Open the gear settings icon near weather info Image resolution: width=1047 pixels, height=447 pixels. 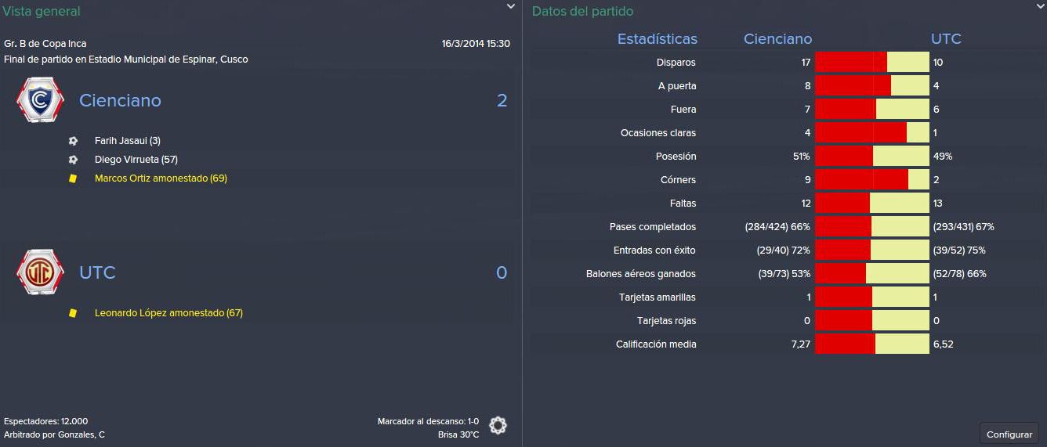(498, 426)
